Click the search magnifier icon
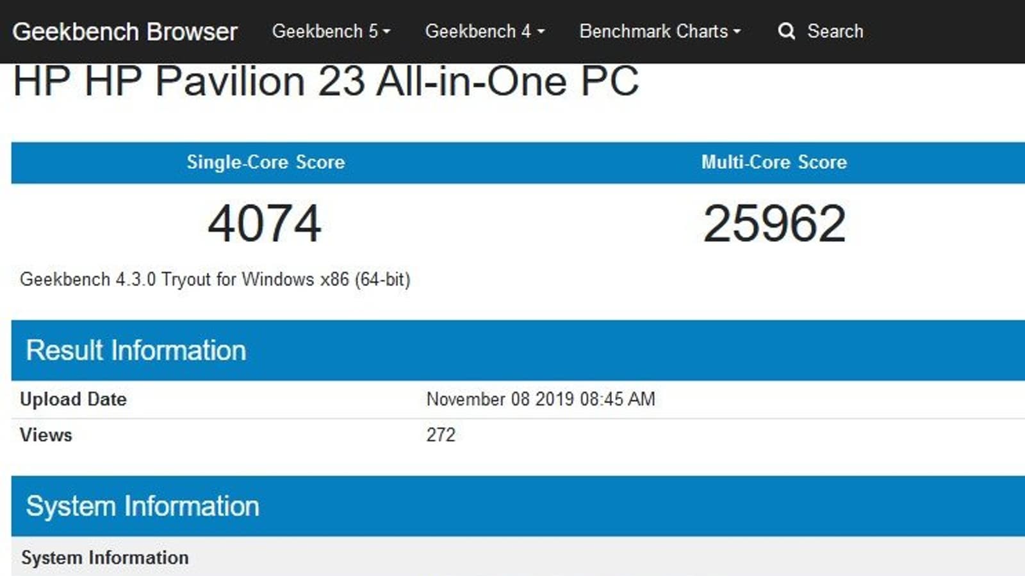Viewport: 1025px width, 576px height. pyautogui.click(x=786, y=31)
